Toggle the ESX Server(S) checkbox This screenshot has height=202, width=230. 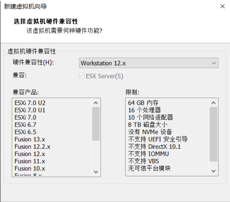[x=82, y=76]
